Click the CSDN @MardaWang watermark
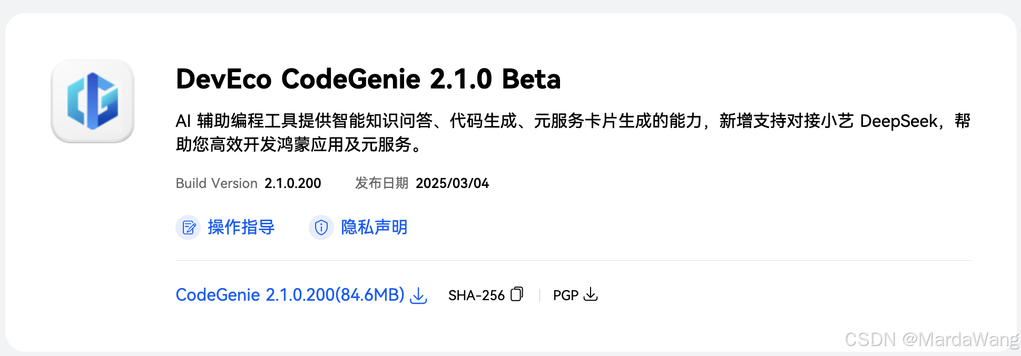The width and height of the screenshot is (1021, 356). [931, 340]
